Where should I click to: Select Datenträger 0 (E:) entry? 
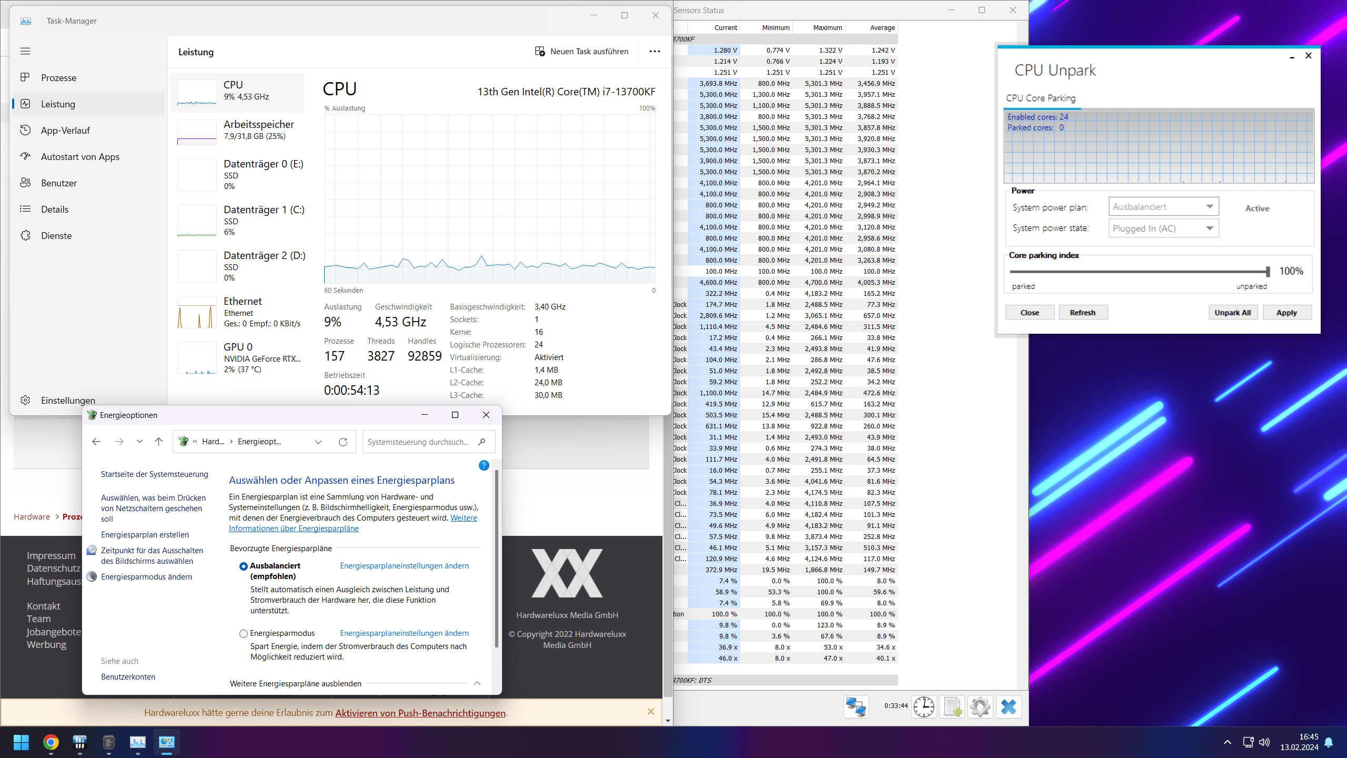pyautogui.click(x=238, y=174)
